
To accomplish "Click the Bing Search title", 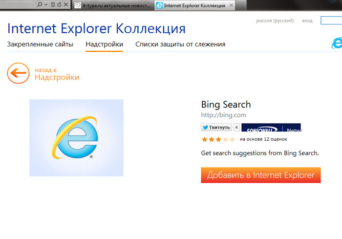I will (x=226, y=105).
